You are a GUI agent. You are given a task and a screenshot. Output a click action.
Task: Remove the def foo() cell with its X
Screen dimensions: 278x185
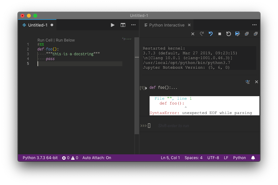(256, 82)
